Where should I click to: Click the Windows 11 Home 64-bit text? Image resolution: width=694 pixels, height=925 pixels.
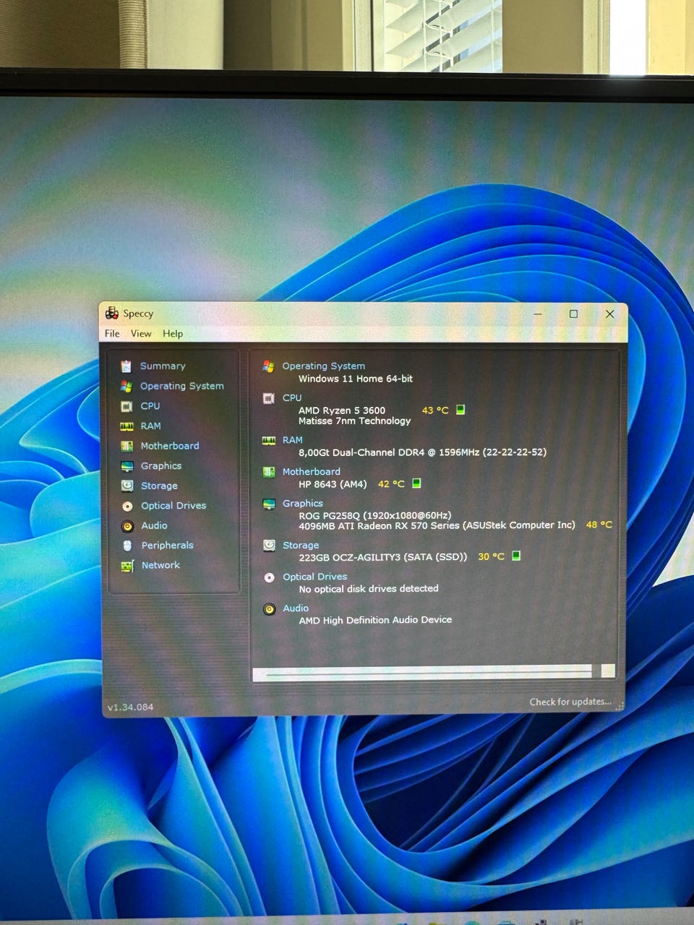coord(356,379)
